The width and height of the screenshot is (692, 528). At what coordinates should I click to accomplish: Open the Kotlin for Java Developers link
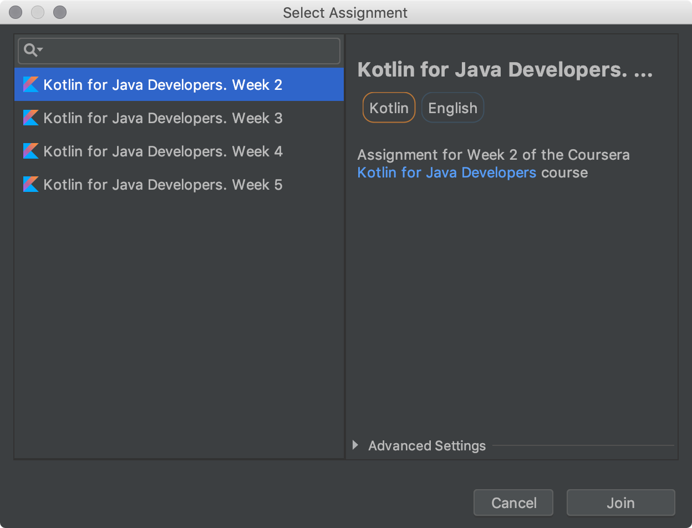(x=446, y=172)
